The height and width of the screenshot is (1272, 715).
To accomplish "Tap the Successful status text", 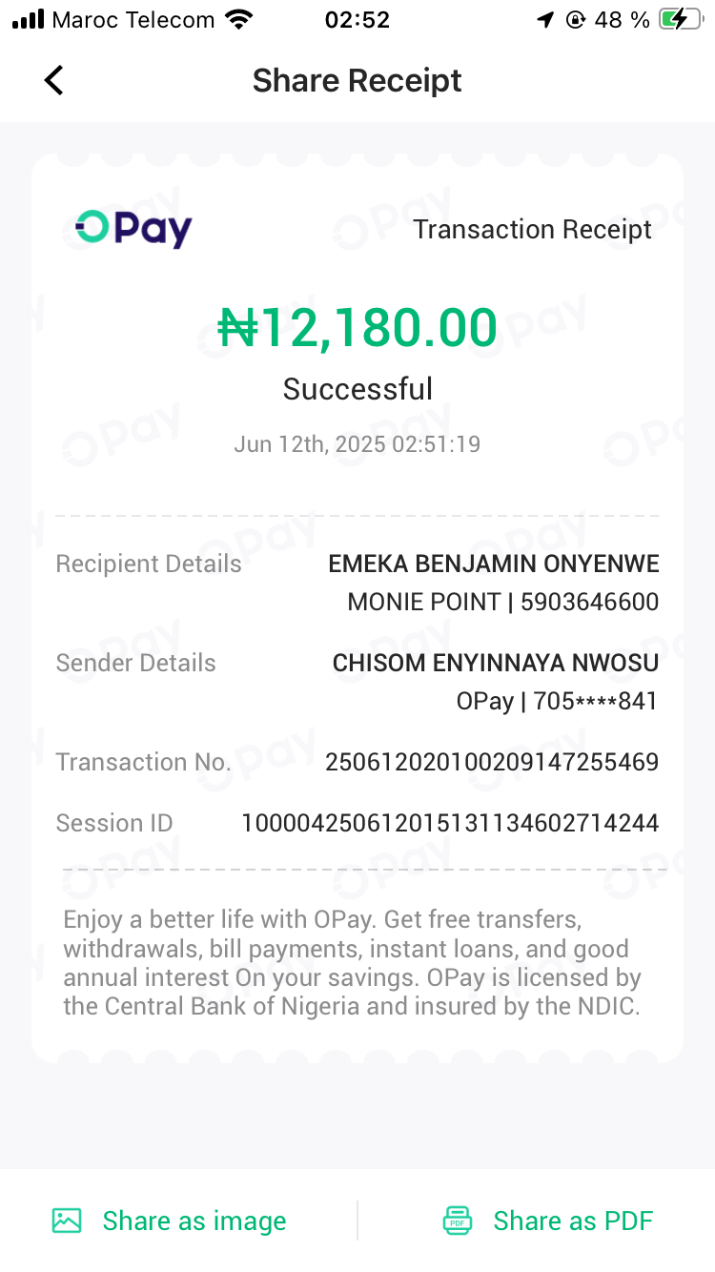I will click(357, 389).
